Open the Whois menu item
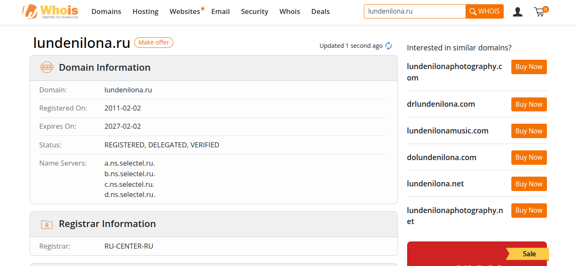Screen dimensions: 577x266 [290, 11]
